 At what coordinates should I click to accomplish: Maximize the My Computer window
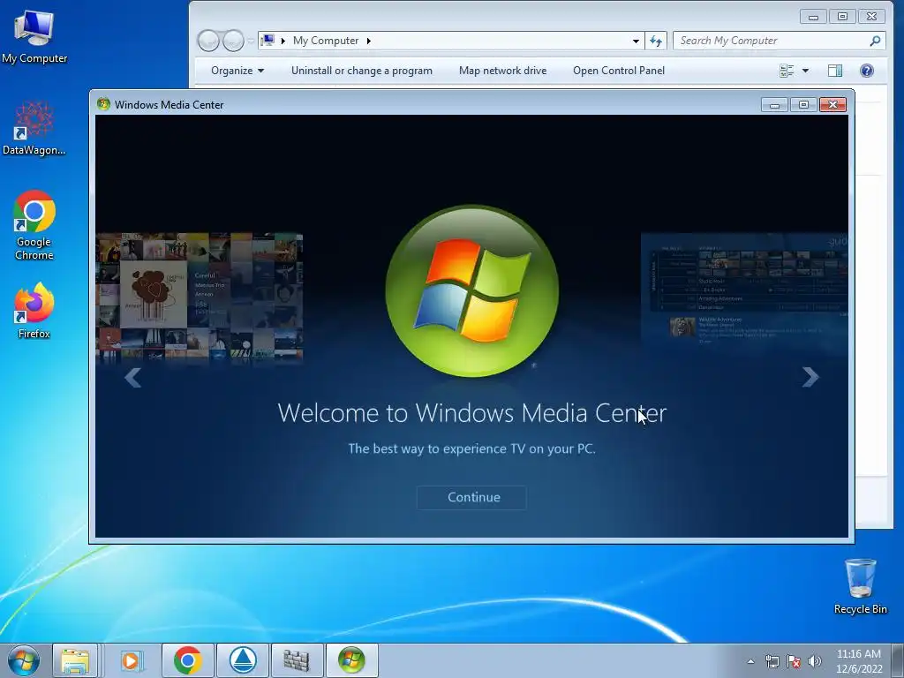[x=842, y=17]
